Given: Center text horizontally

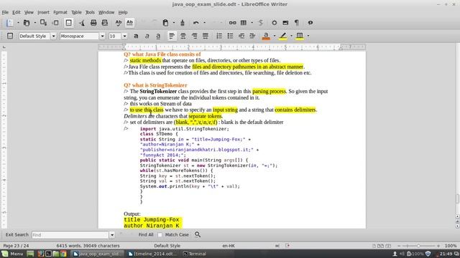Looking at the screenshot, I should 183,36.
